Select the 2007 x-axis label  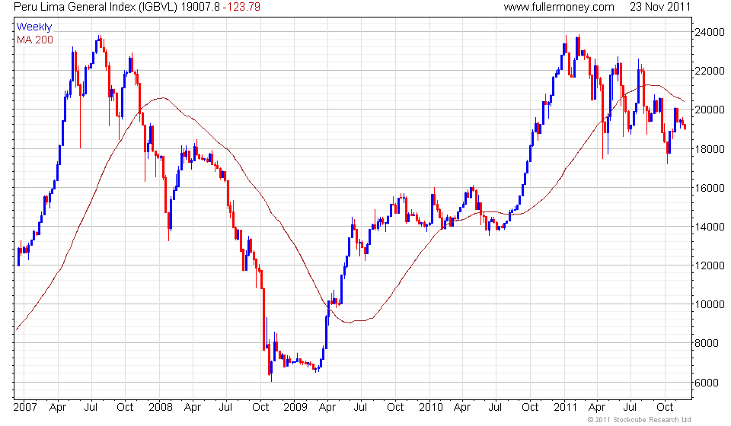tap(25, 408)
